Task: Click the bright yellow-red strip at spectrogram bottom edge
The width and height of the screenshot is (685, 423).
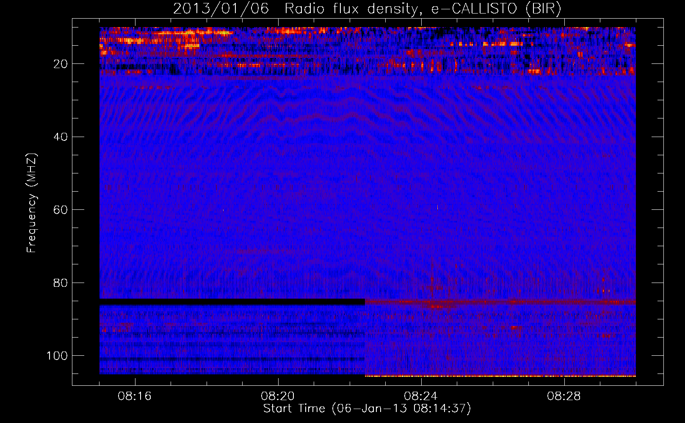Action: (500, 376)
